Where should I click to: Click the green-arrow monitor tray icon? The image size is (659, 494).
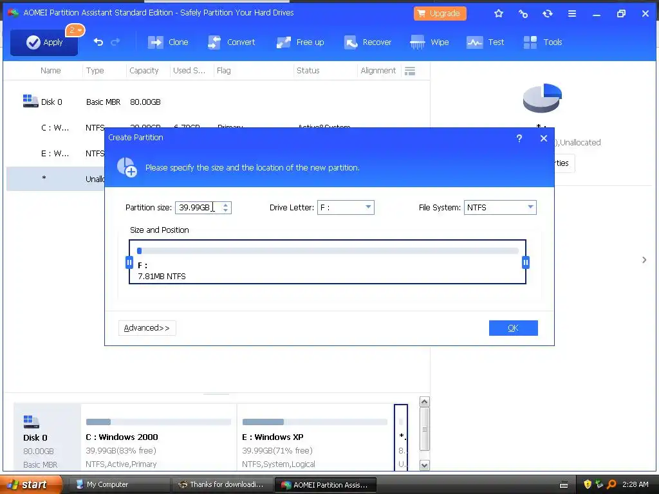point(599,484)
